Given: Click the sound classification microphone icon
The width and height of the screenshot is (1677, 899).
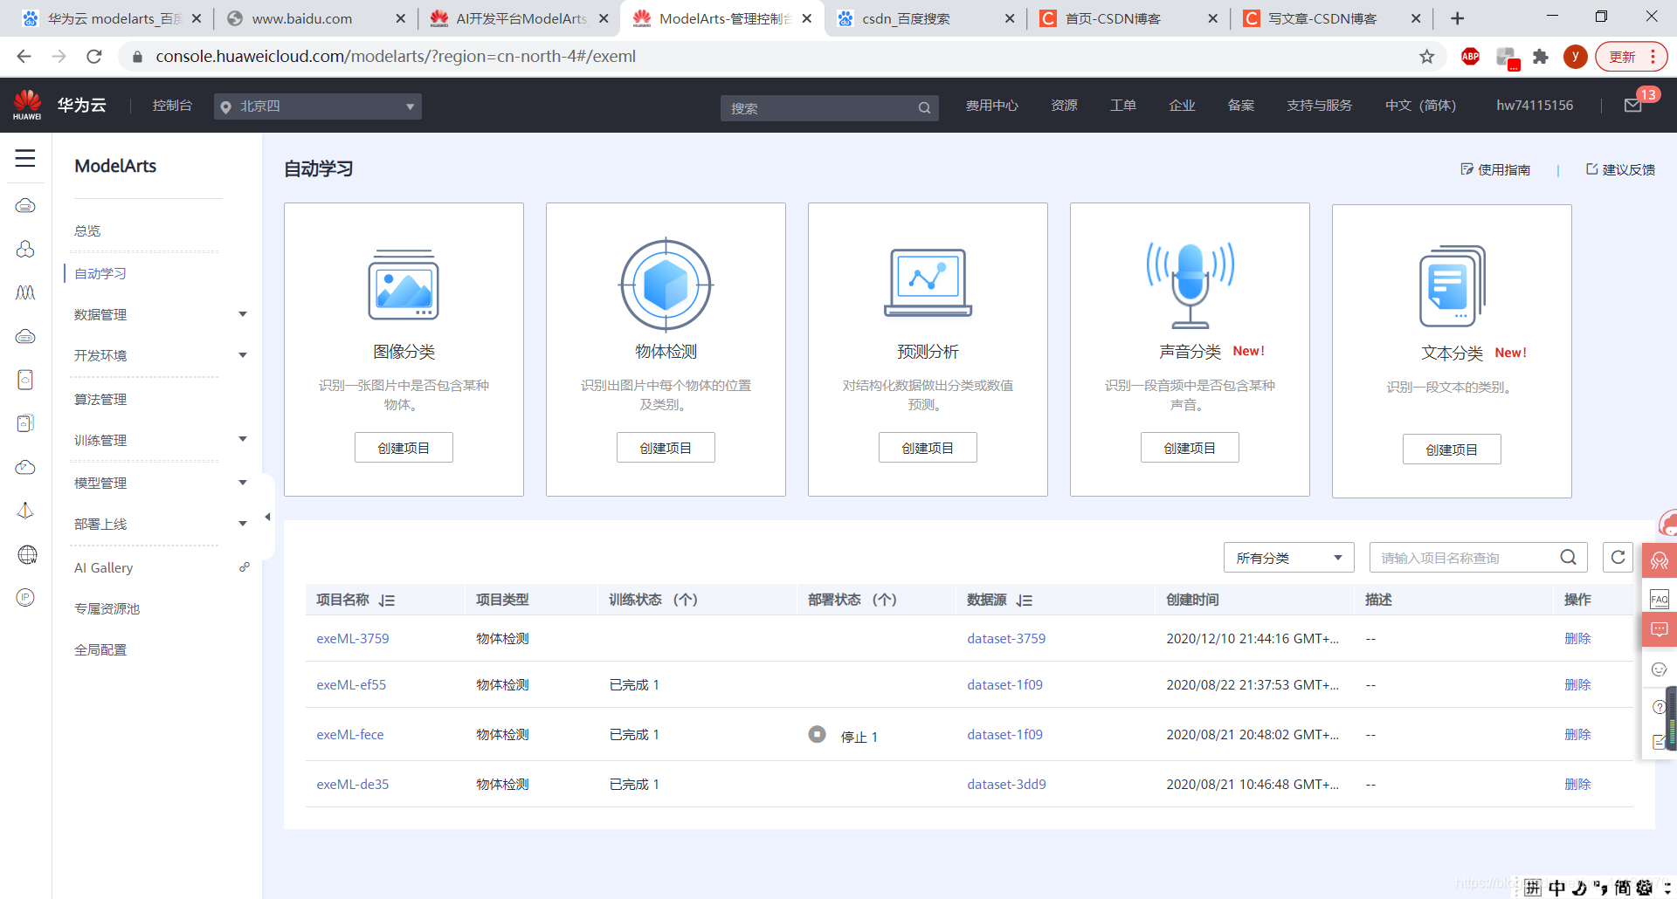Looking at the screenshot, I should pyautogui.click(x=1190, y=285).
